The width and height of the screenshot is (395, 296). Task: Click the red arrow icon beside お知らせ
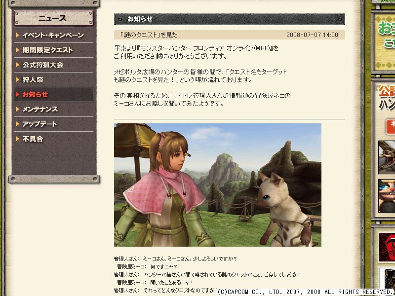[18, 94]
